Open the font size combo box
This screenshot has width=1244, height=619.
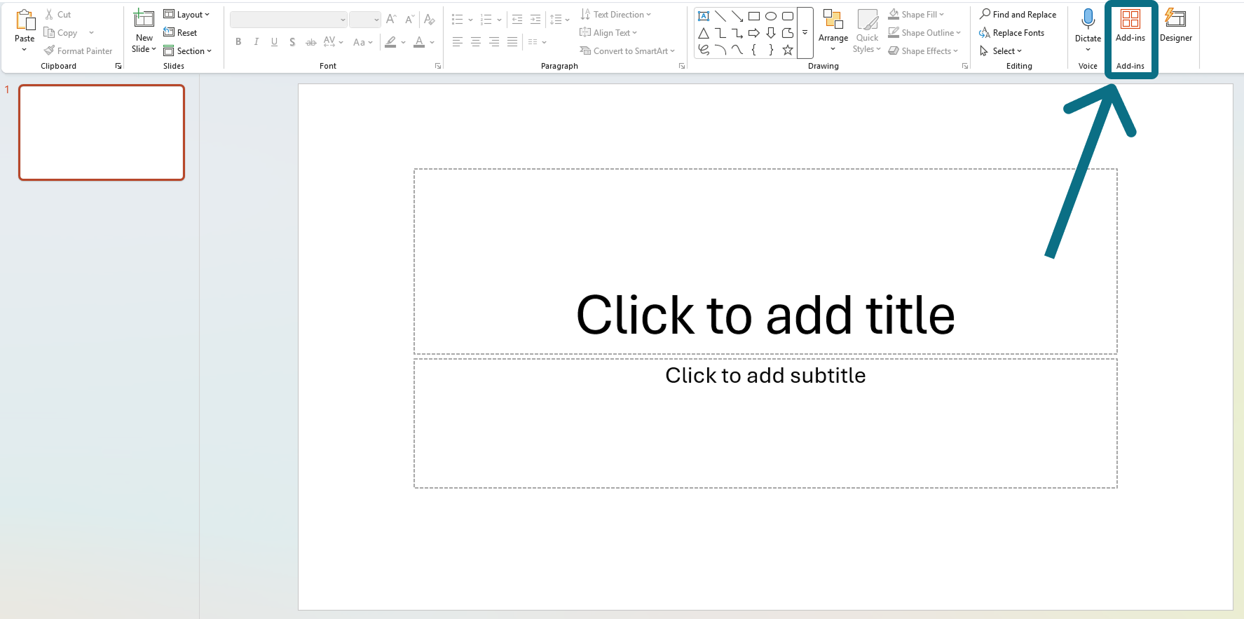pyautogui.click(x=365, y=20)
